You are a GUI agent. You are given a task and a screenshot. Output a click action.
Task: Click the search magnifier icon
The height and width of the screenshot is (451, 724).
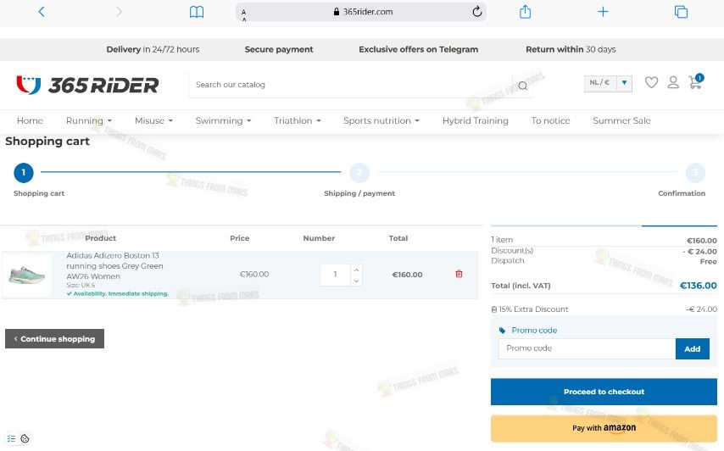(522, 86)
